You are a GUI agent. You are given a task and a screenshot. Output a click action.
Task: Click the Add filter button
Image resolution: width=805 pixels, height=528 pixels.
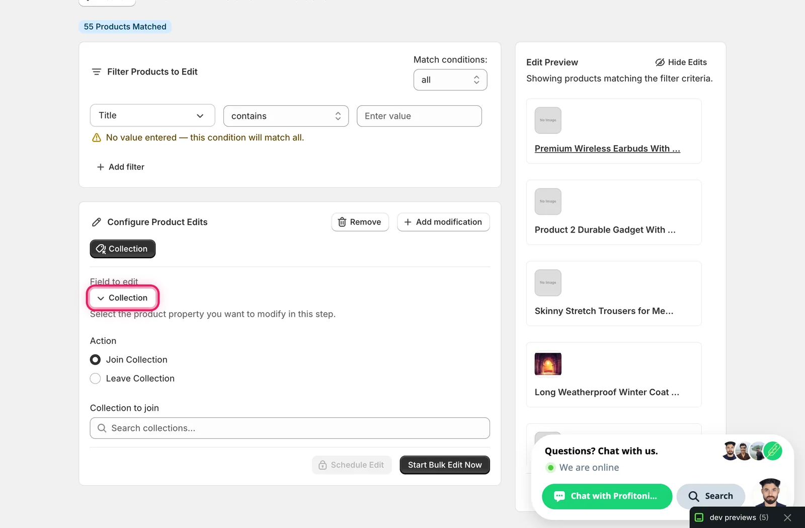(121, 167)
